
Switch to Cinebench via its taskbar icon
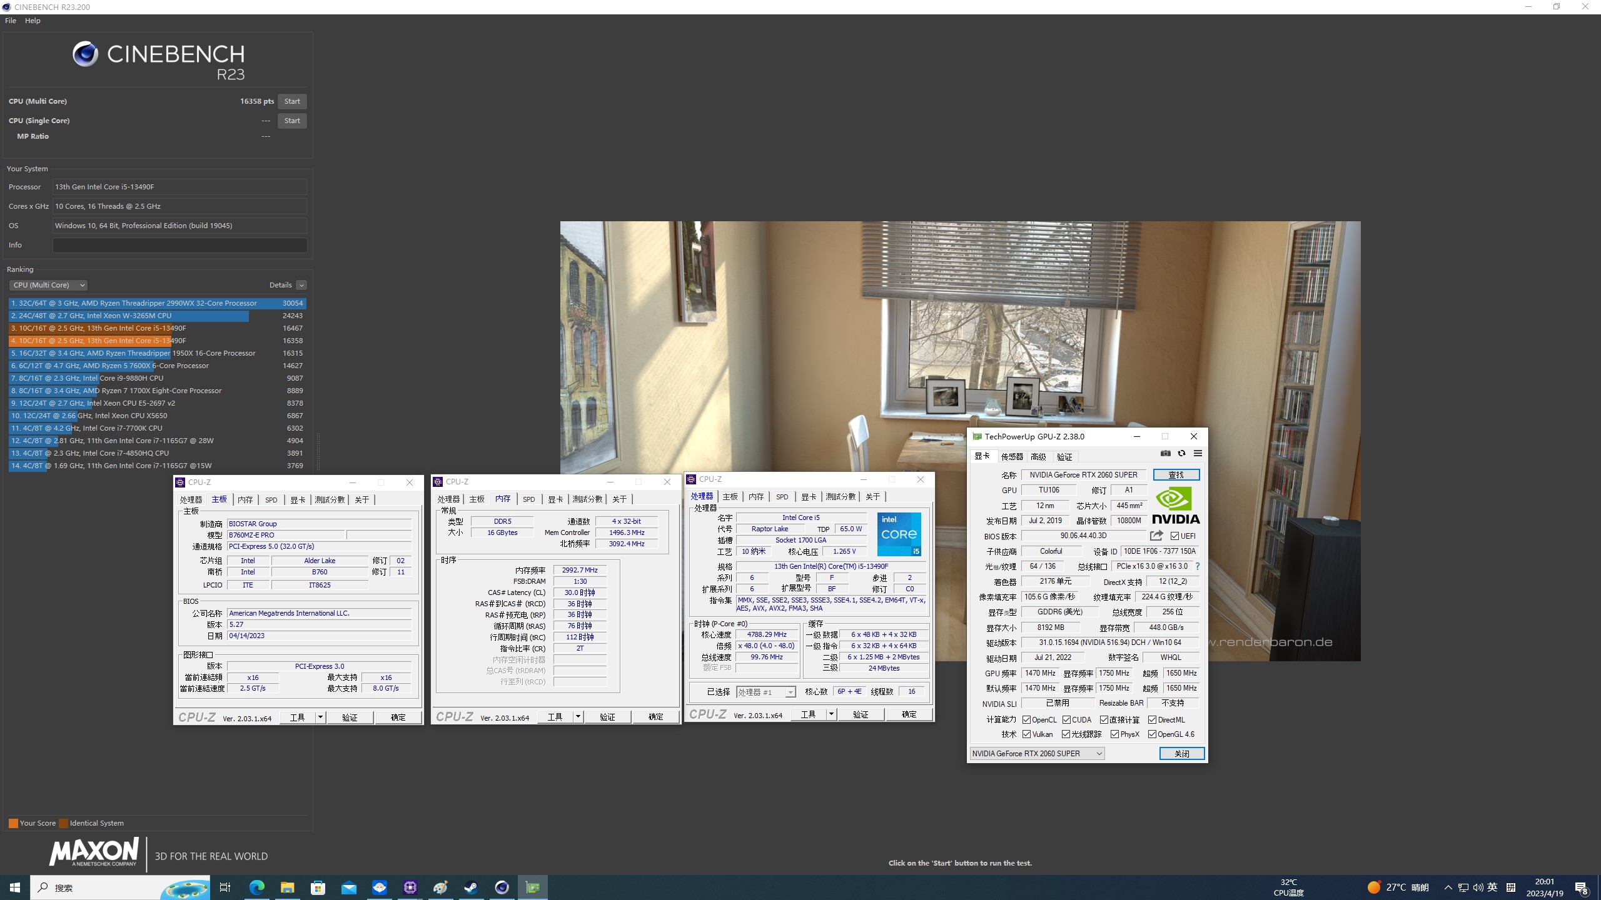502,887
